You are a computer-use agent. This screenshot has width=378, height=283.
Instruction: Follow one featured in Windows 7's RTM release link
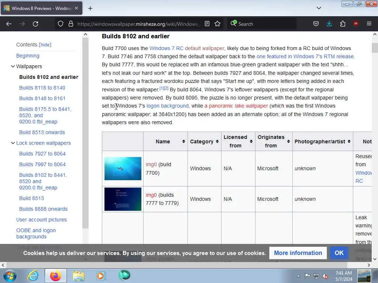click(305, 56)
